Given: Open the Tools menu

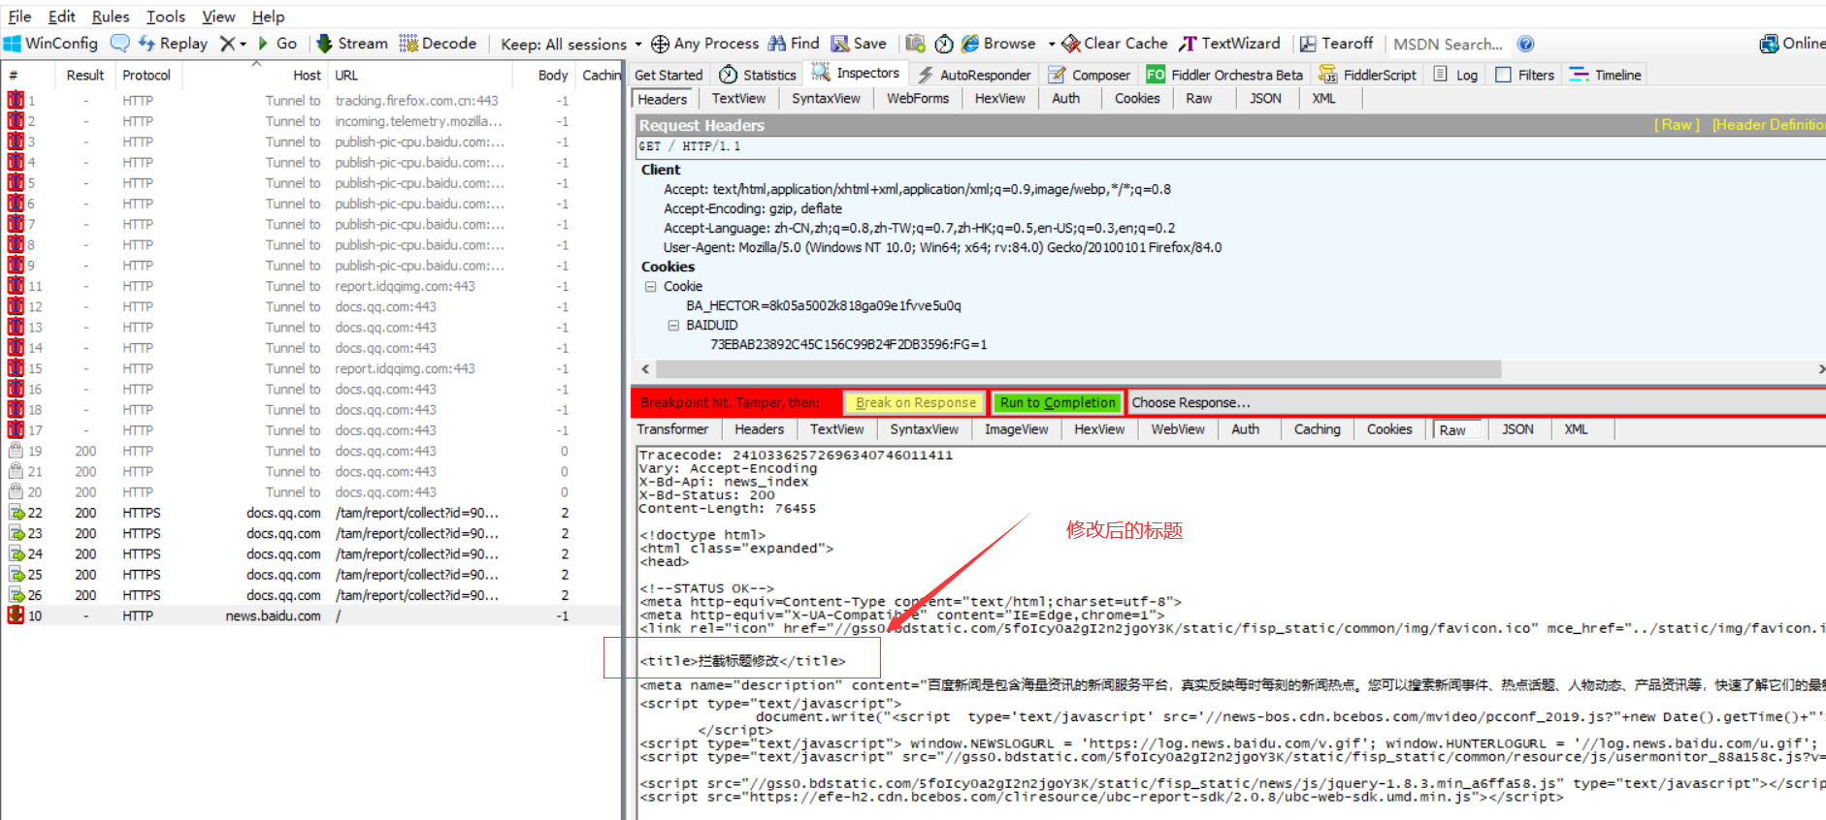Looking at the screenshot, I should [x=166, y=16].
